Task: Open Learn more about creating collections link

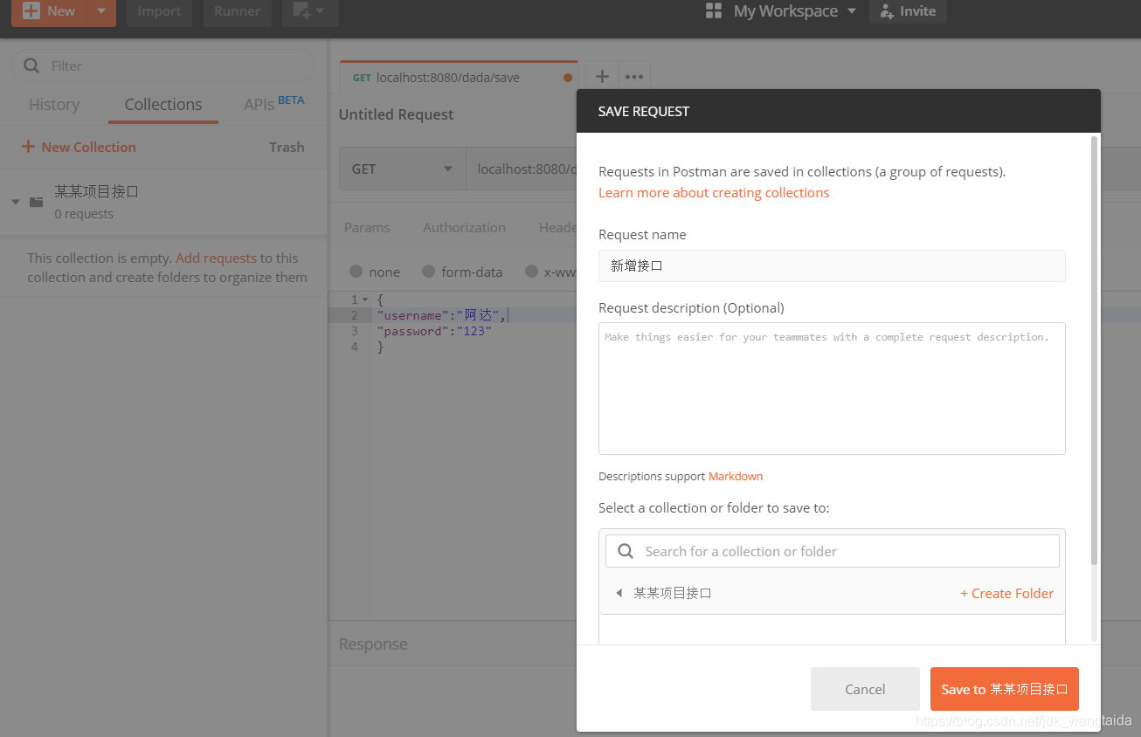Action: point(714,193)
